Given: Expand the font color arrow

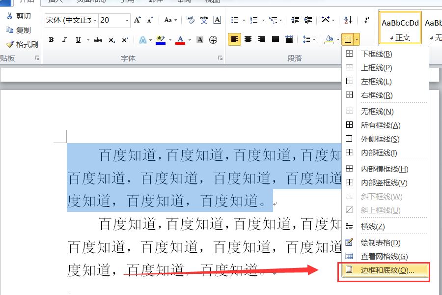Looking at the screenshot, I should [190, 40].
